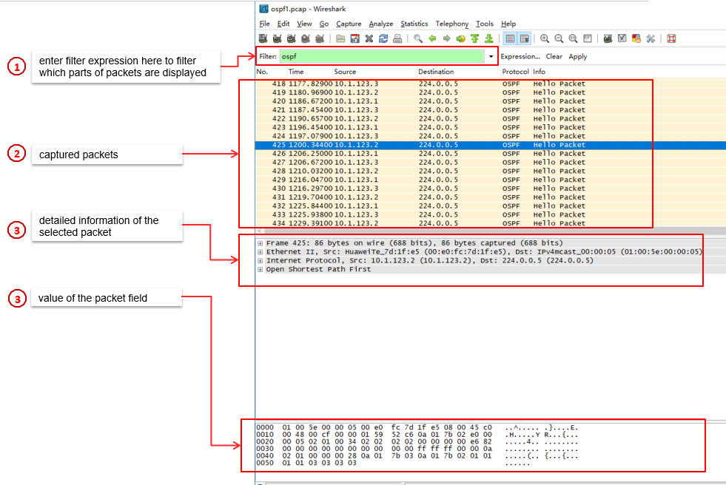Select packet 421 from 10.1.123.3
Viewport: 726px width, 485px height.
(x=491, y=110)
